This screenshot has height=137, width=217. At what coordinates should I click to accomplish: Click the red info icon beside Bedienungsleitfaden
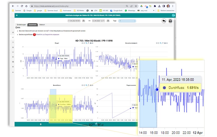coord(34,35)
